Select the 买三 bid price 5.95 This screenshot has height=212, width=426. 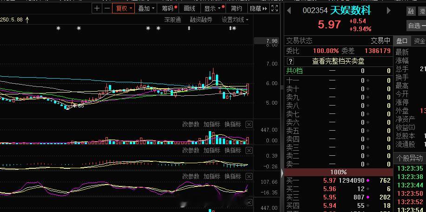[x=330, y=197]
